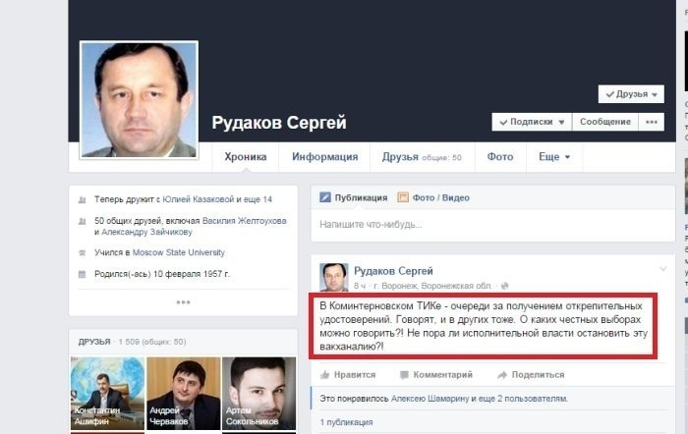Image resolution: width=688 pixels, height=434 pixels.
Task: Open Константин Ашифин friend thumbnail
Action: 107,393
